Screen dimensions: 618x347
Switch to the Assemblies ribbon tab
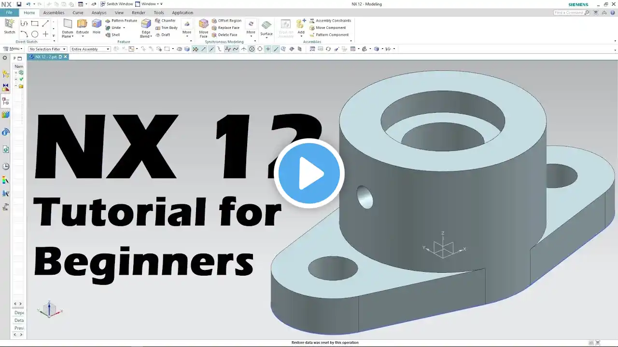[54, 13]
